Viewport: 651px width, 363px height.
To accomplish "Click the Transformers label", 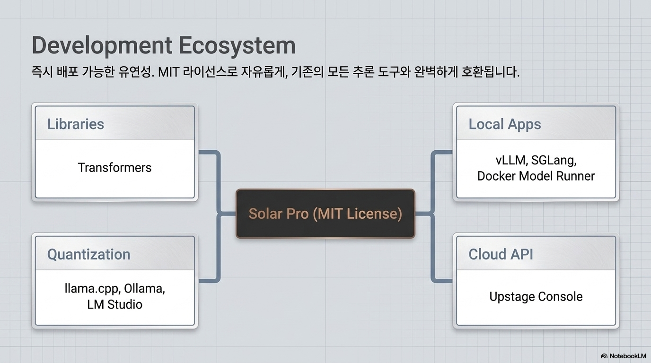I will tap(115, 167).
